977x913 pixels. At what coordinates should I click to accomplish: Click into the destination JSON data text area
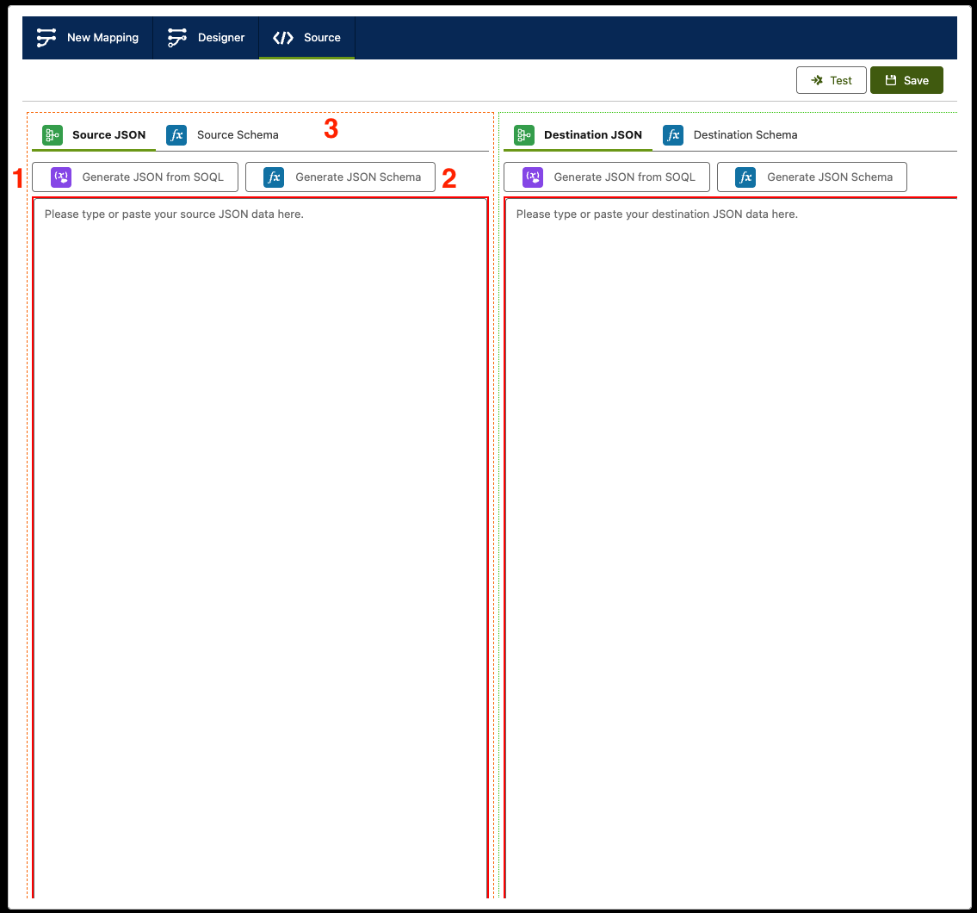(732, 517)
